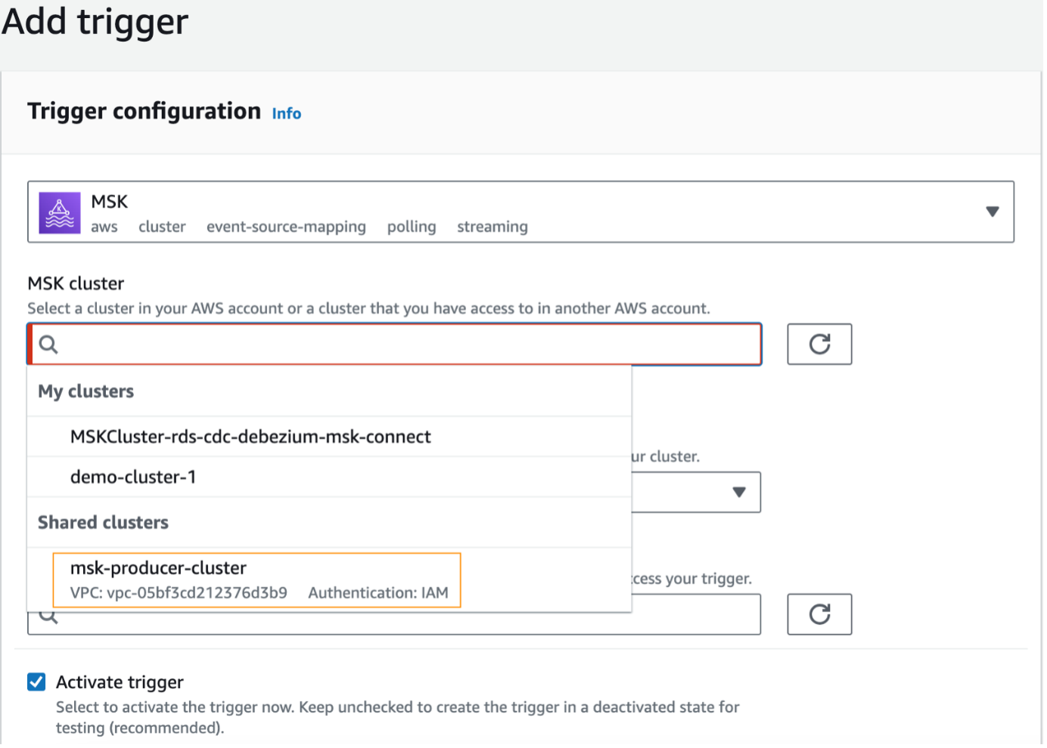Expand the partially hidden dropdown below cluster list

tap(739, 493)
